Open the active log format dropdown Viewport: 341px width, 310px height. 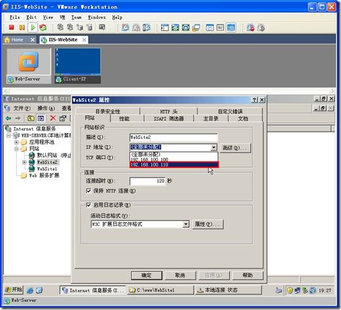(x=186, y=224)
